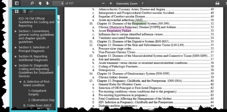Open ICD-10-CM Official Guidelines outline entry
Screen dimensions: 227x112
(36, 22)
